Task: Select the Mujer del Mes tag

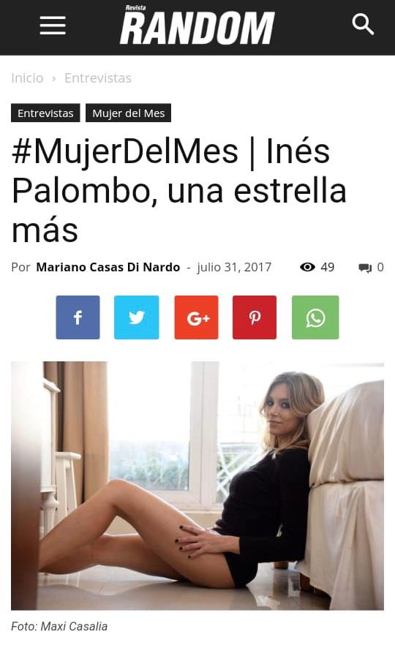Action: click(128, 113)
